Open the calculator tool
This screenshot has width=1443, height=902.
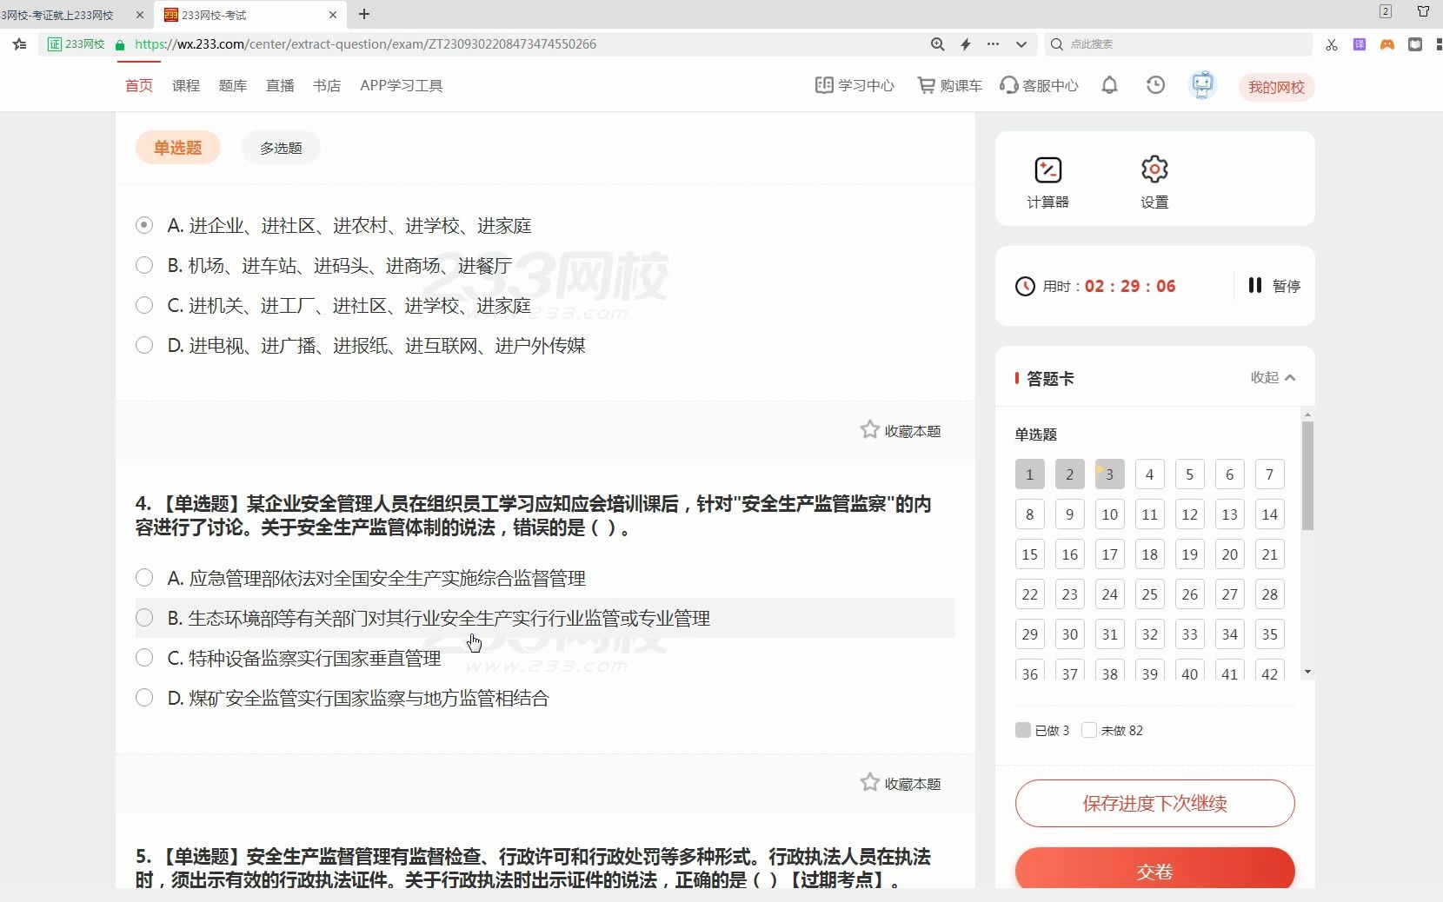1047,180
